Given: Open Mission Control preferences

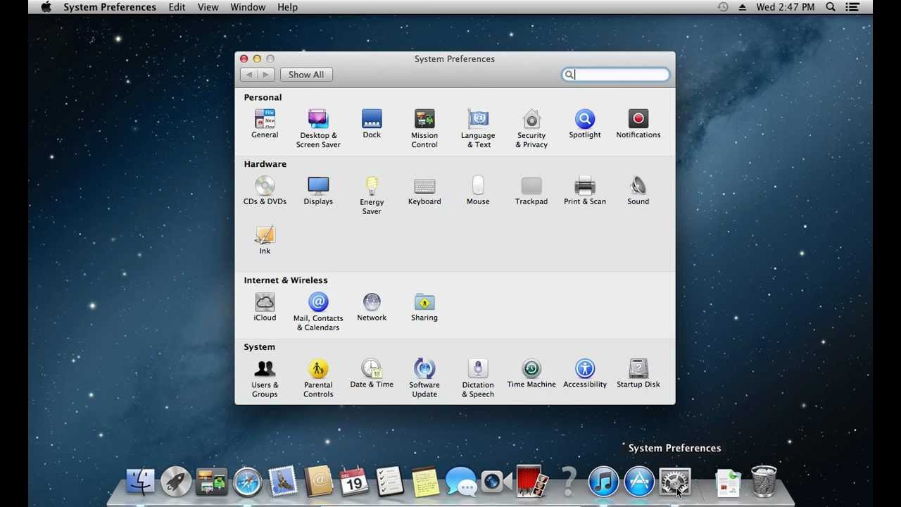Looking at the screenshot, I should pos(424,128).
